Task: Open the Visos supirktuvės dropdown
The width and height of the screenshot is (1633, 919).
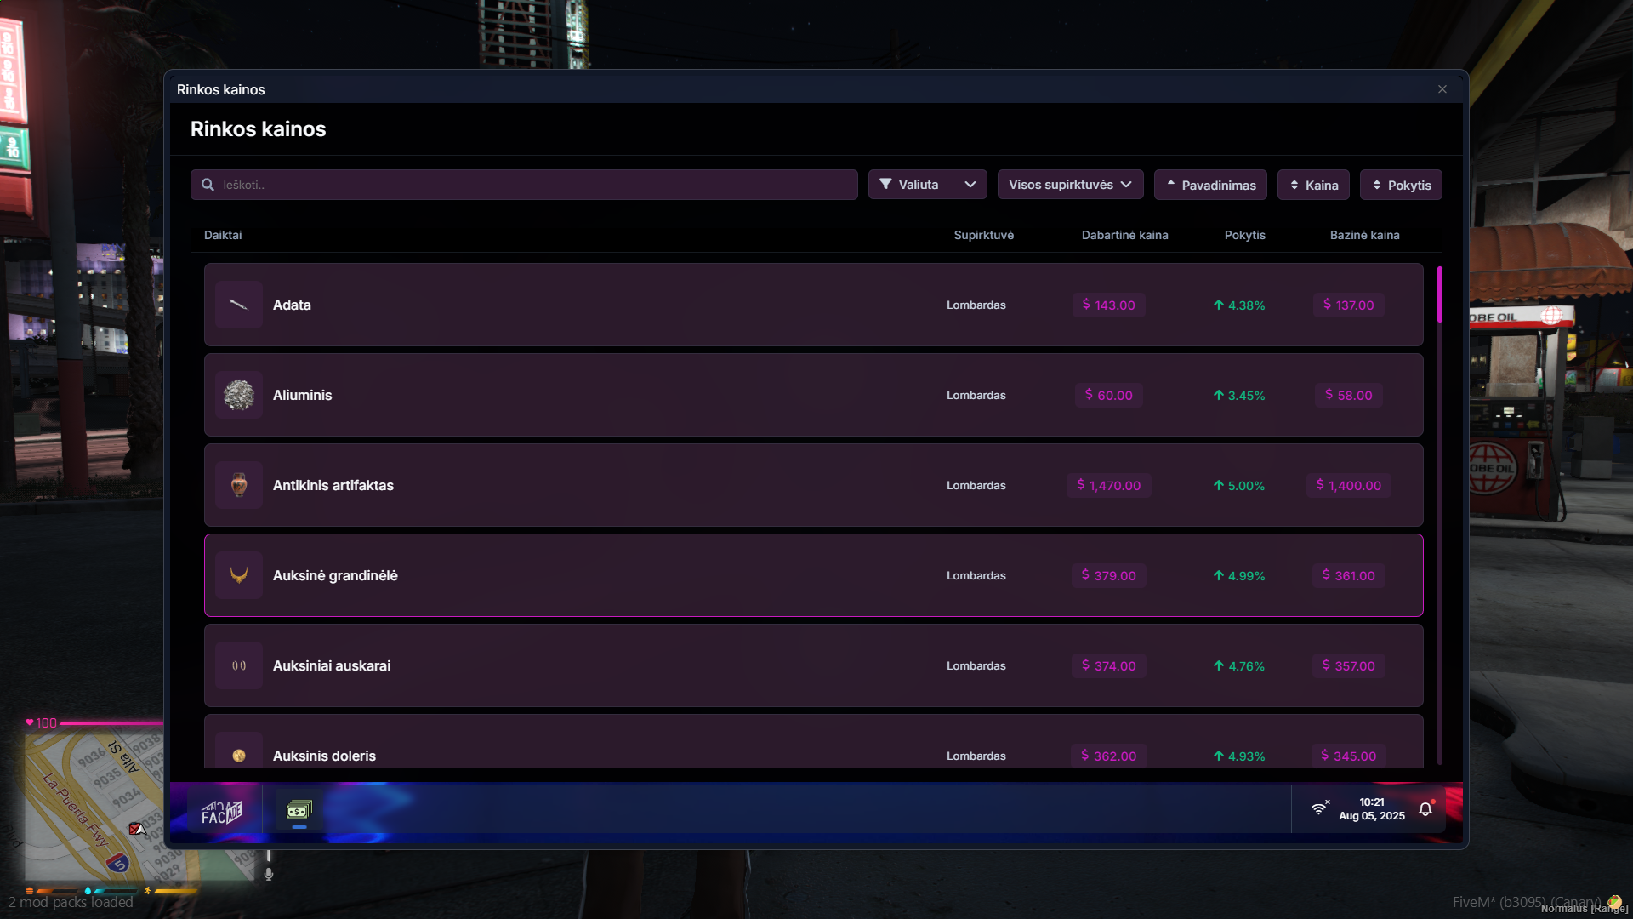Action: pos(1069,185)
